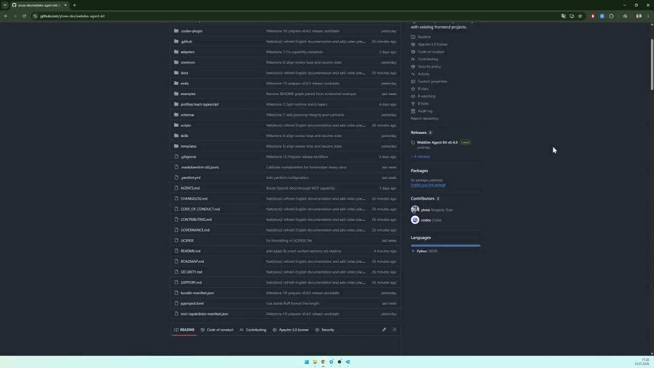
Task: Open the README.md file
Action: point(190,251)
